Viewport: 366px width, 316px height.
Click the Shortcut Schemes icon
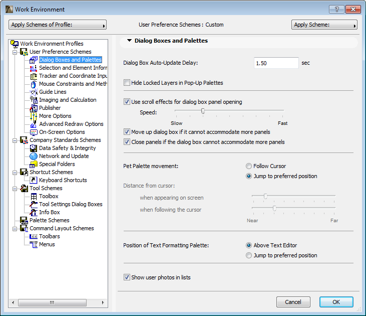click(x=24, y=172)
